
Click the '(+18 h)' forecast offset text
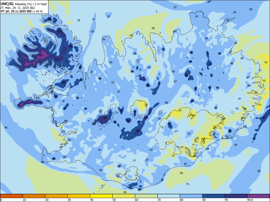pos(38,11)
